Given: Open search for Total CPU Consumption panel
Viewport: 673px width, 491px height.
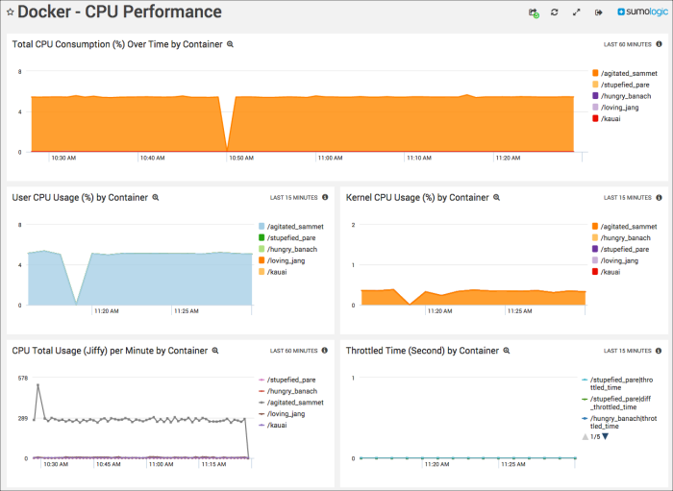Looking at the screenshot, I should (x=230, y=44).
